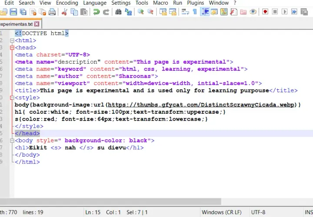Click the green Undo arrow
This screenshot has width=313, height=217.
click(x=97, y=12)
